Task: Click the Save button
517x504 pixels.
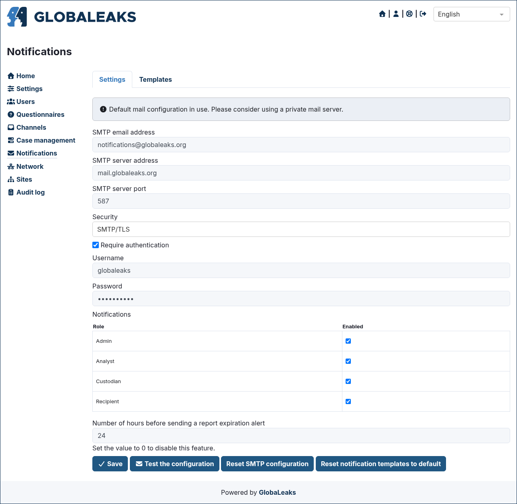Action: (110, 464)
